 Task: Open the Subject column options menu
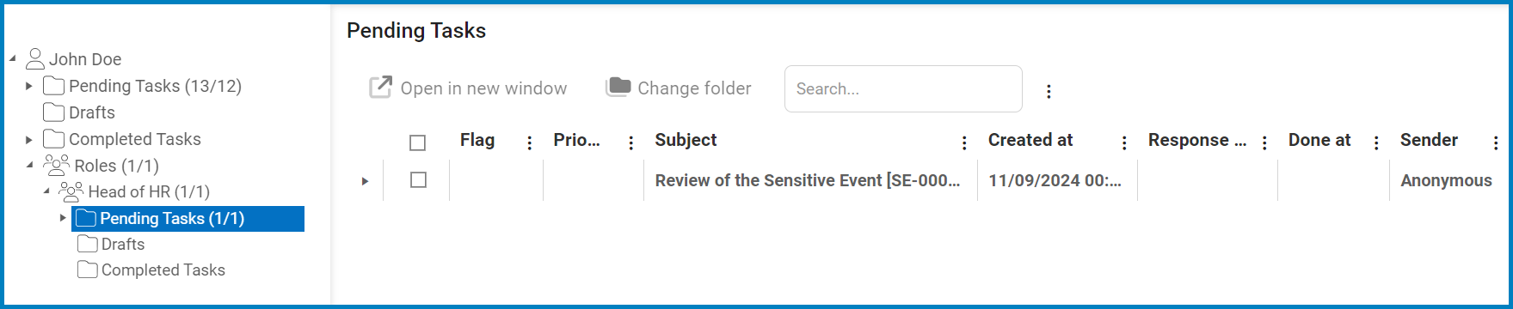964,143
